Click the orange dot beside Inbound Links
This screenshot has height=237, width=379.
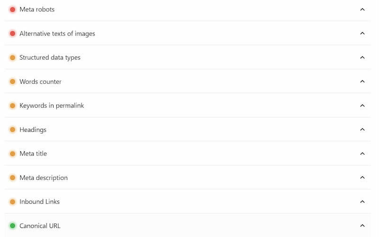click(13, 201)
